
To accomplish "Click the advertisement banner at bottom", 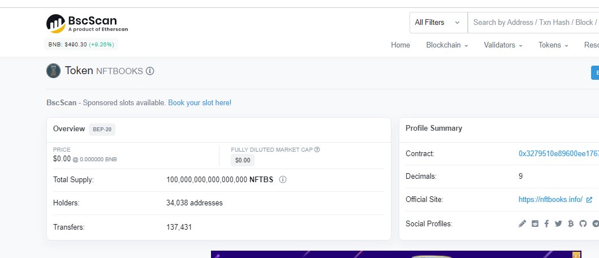I will tap(396, 254).
